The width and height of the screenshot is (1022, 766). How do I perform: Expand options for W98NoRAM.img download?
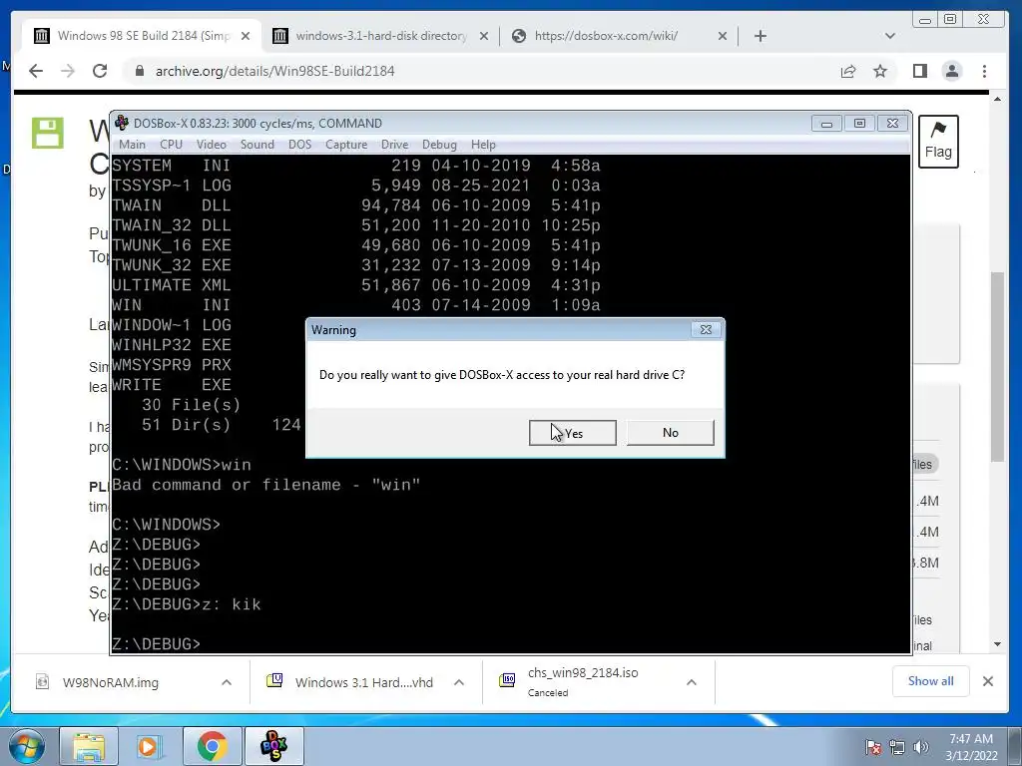pyautogui.click(x=227, y=682)
